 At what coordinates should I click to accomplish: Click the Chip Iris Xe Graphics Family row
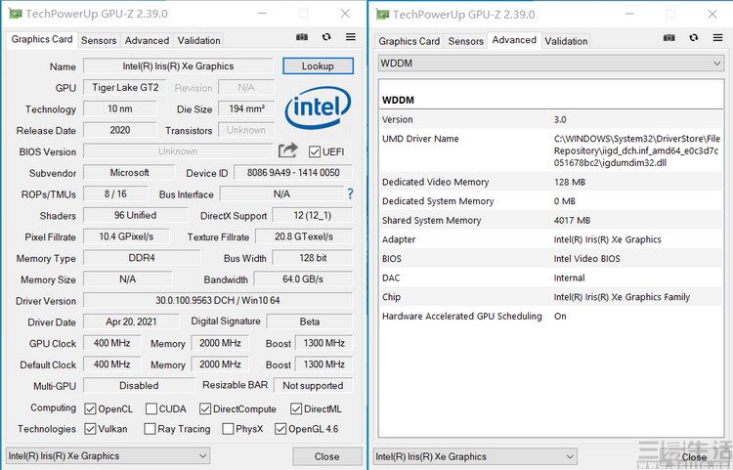coord(550,297)
